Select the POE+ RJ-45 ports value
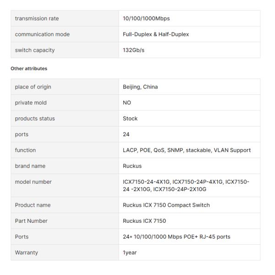 176,236
